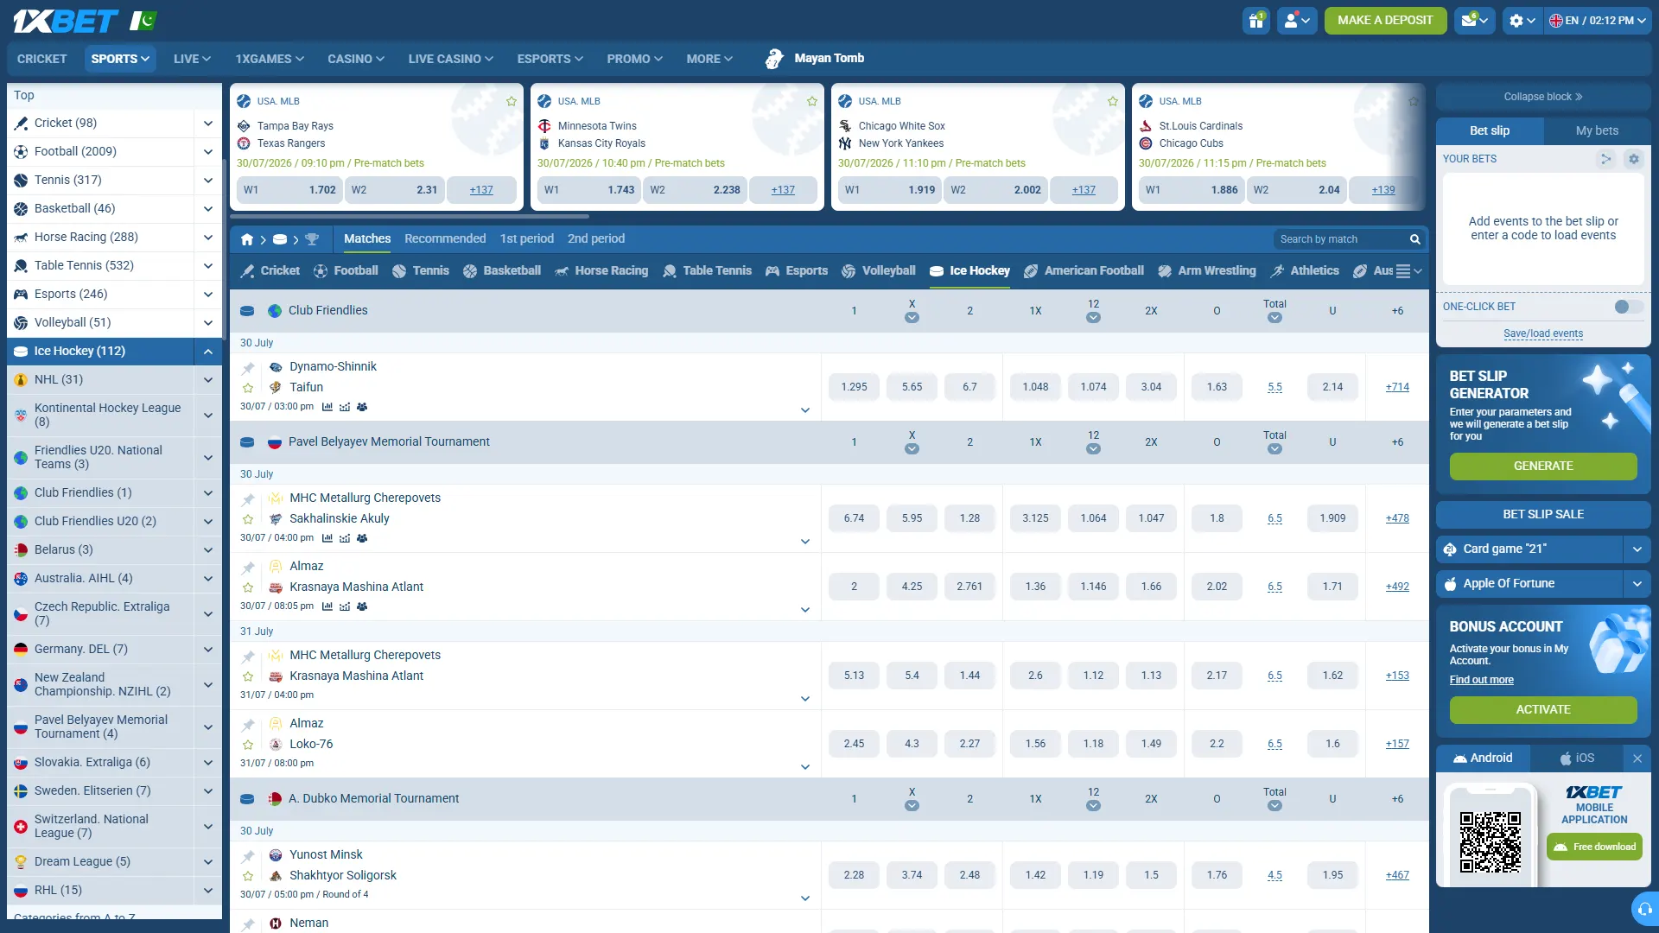
Task: Switch to the Recommended tab
Action: pos(445,239)
